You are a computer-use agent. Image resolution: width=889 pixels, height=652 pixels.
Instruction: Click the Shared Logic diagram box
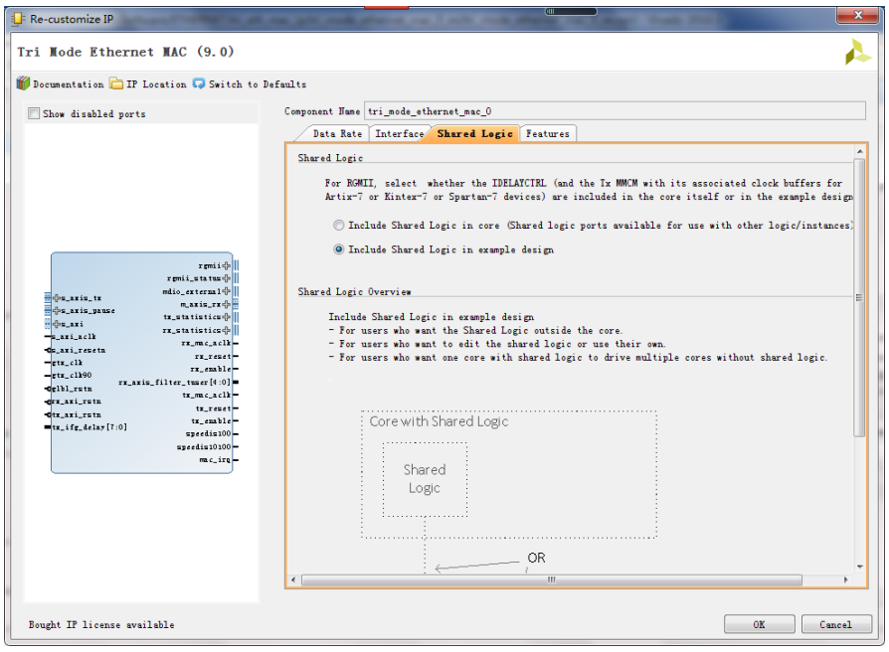coord(425,479)
